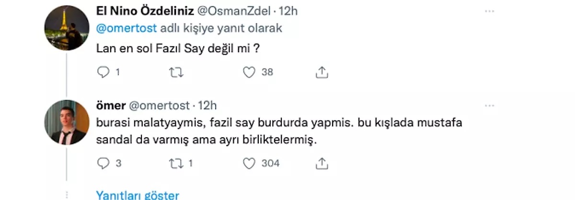Open ömer's suit-and-tie profile picture

[x=67, y=122]
